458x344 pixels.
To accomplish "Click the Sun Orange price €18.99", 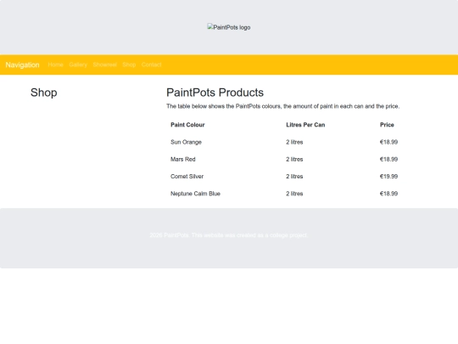I will (388, 142).
